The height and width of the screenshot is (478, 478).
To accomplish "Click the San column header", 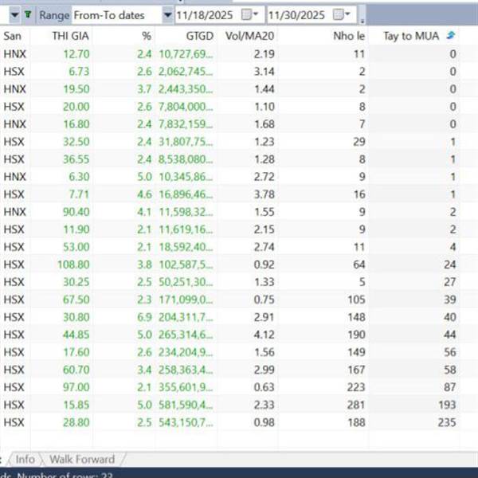I will click(x=13, y=36).
